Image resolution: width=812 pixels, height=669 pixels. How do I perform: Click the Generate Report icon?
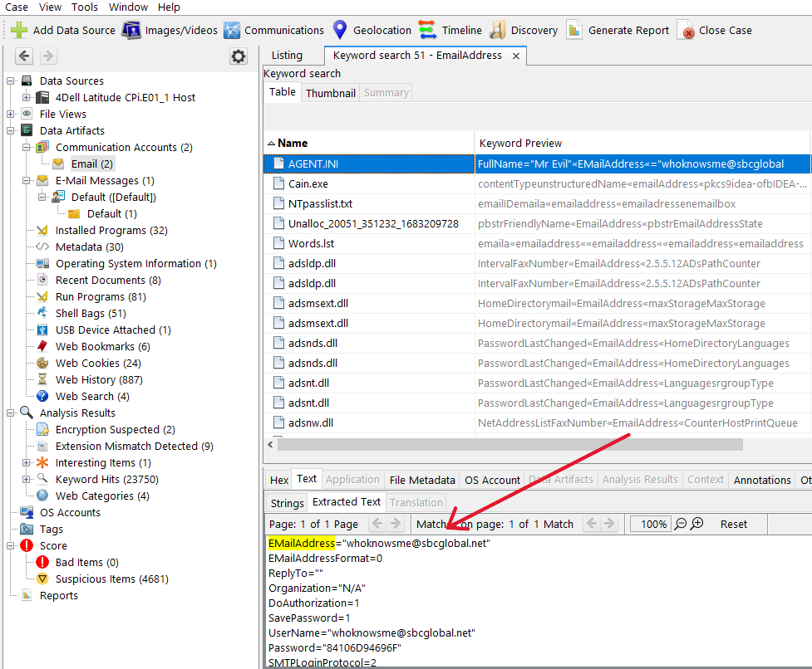tap(573, 30)
